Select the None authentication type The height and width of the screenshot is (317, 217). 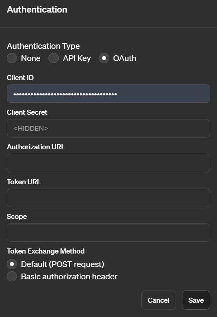[x=12, y=58]
